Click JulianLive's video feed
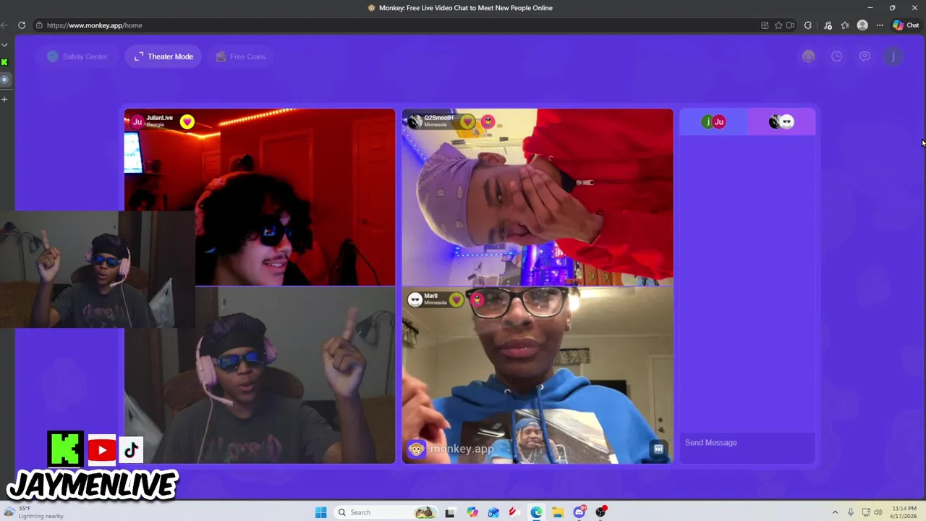Screen dimensions: 926x521 coord(260,197)
